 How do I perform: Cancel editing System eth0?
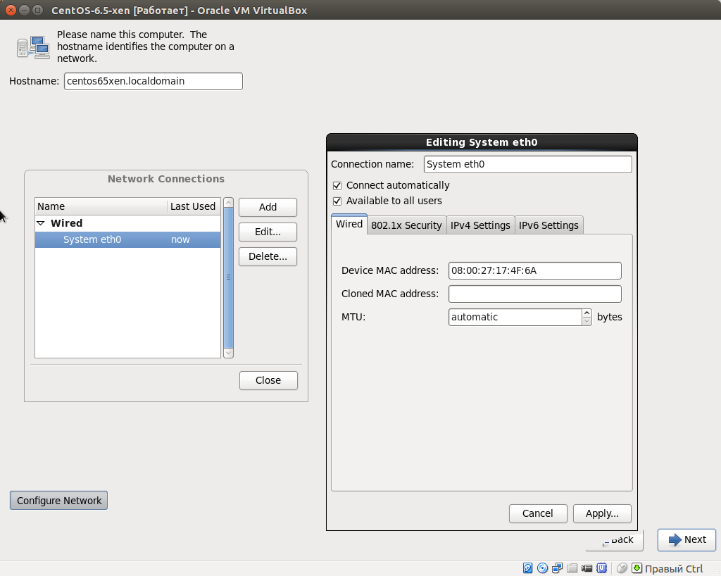(538, 513)
